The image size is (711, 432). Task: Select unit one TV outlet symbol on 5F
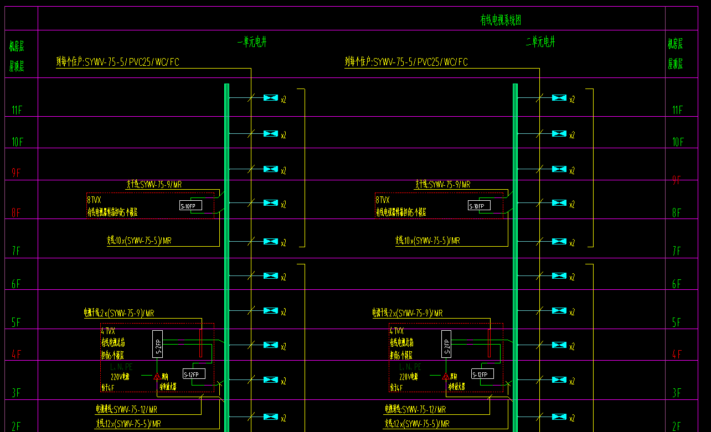[x=270, y=310]
